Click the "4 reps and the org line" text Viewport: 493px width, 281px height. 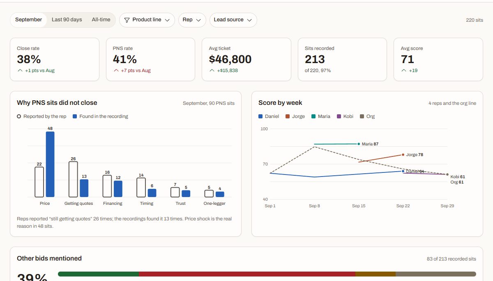452,103
